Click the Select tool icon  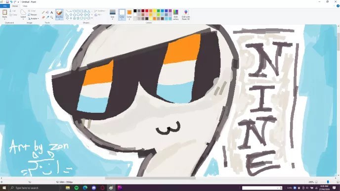(x=23, y=12)
